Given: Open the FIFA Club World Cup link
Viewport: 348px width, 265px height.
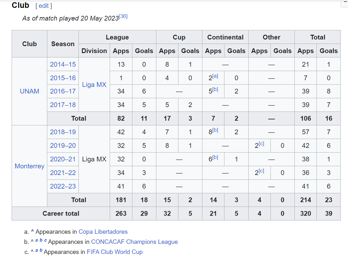Looking at the screenshot, I should pos(114,252).
